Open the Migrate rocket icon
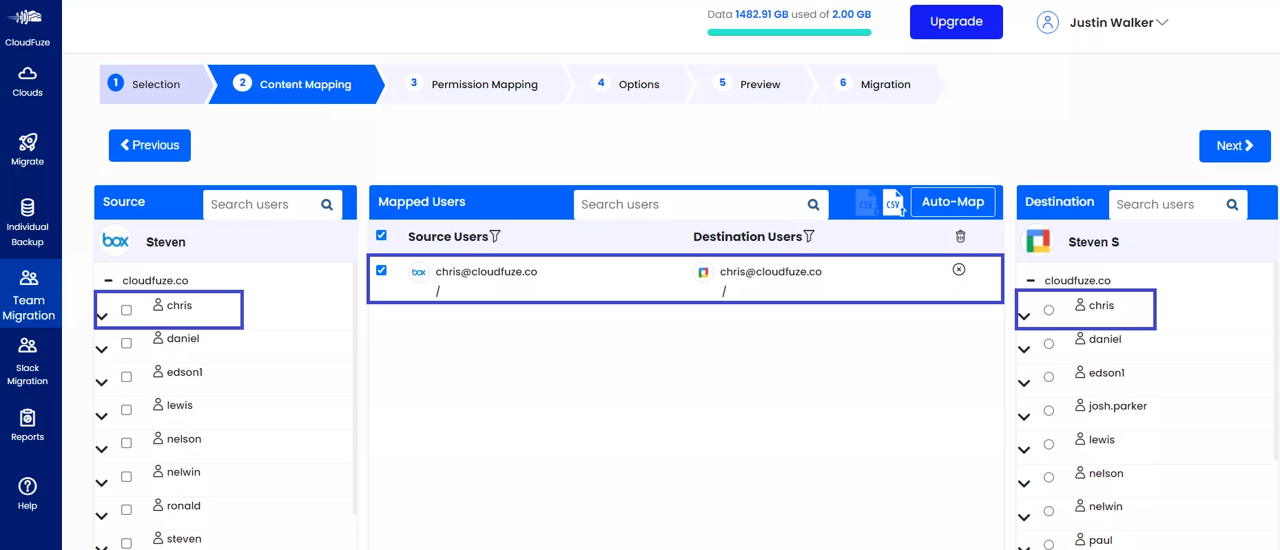Image resolution: width=1280 pixels, height=550 pixels. tap(28, 142)
